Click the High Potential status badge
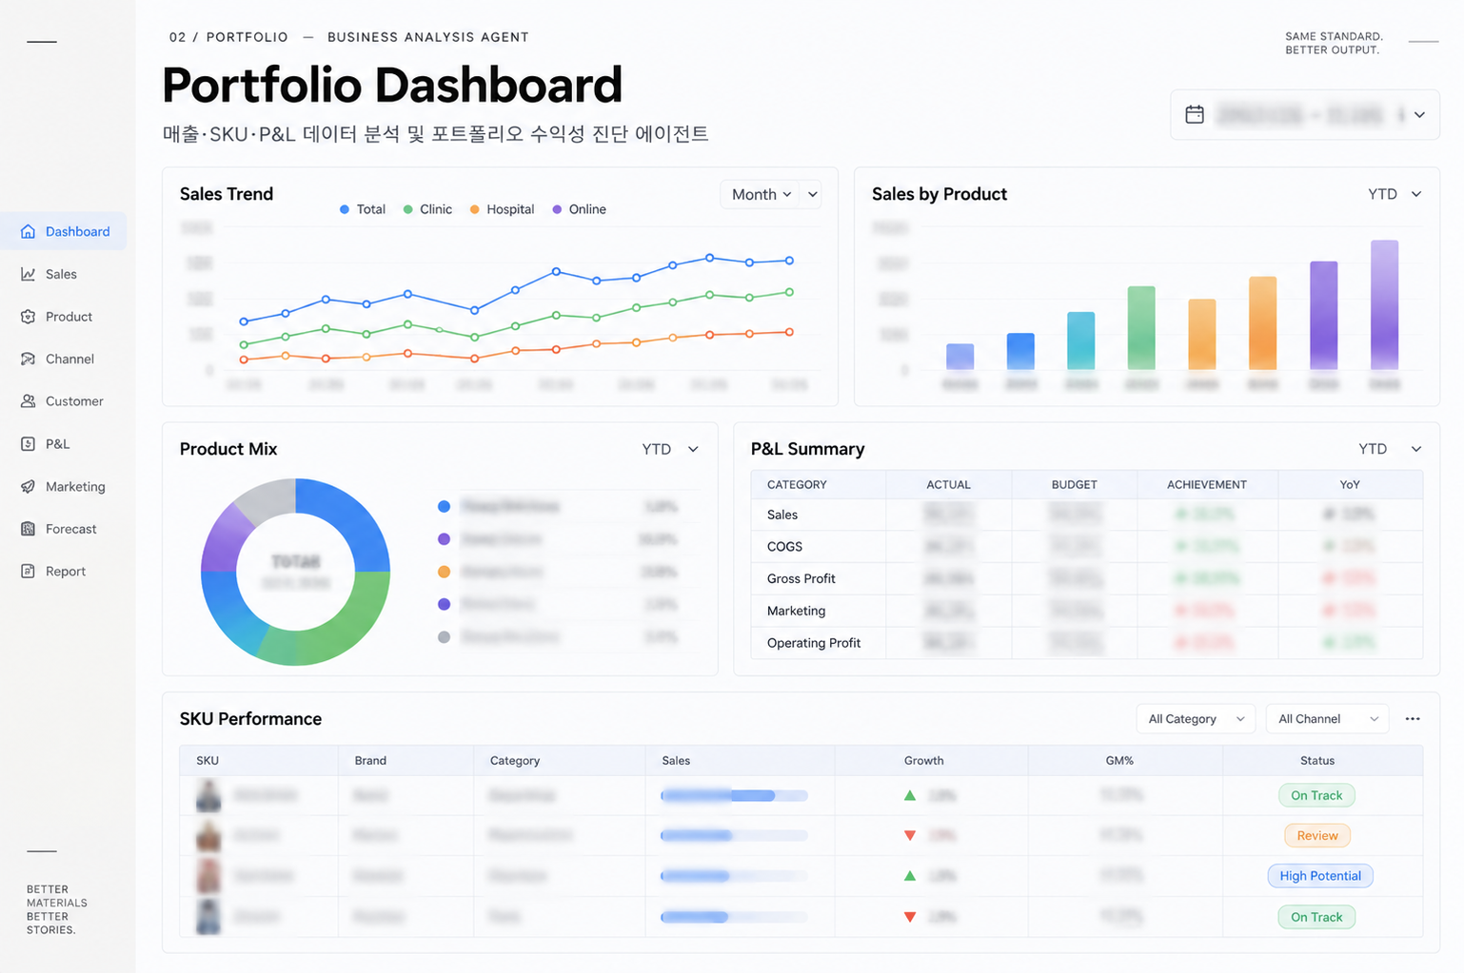The width and height of the screenshot is (1464, 973). 1320,876
